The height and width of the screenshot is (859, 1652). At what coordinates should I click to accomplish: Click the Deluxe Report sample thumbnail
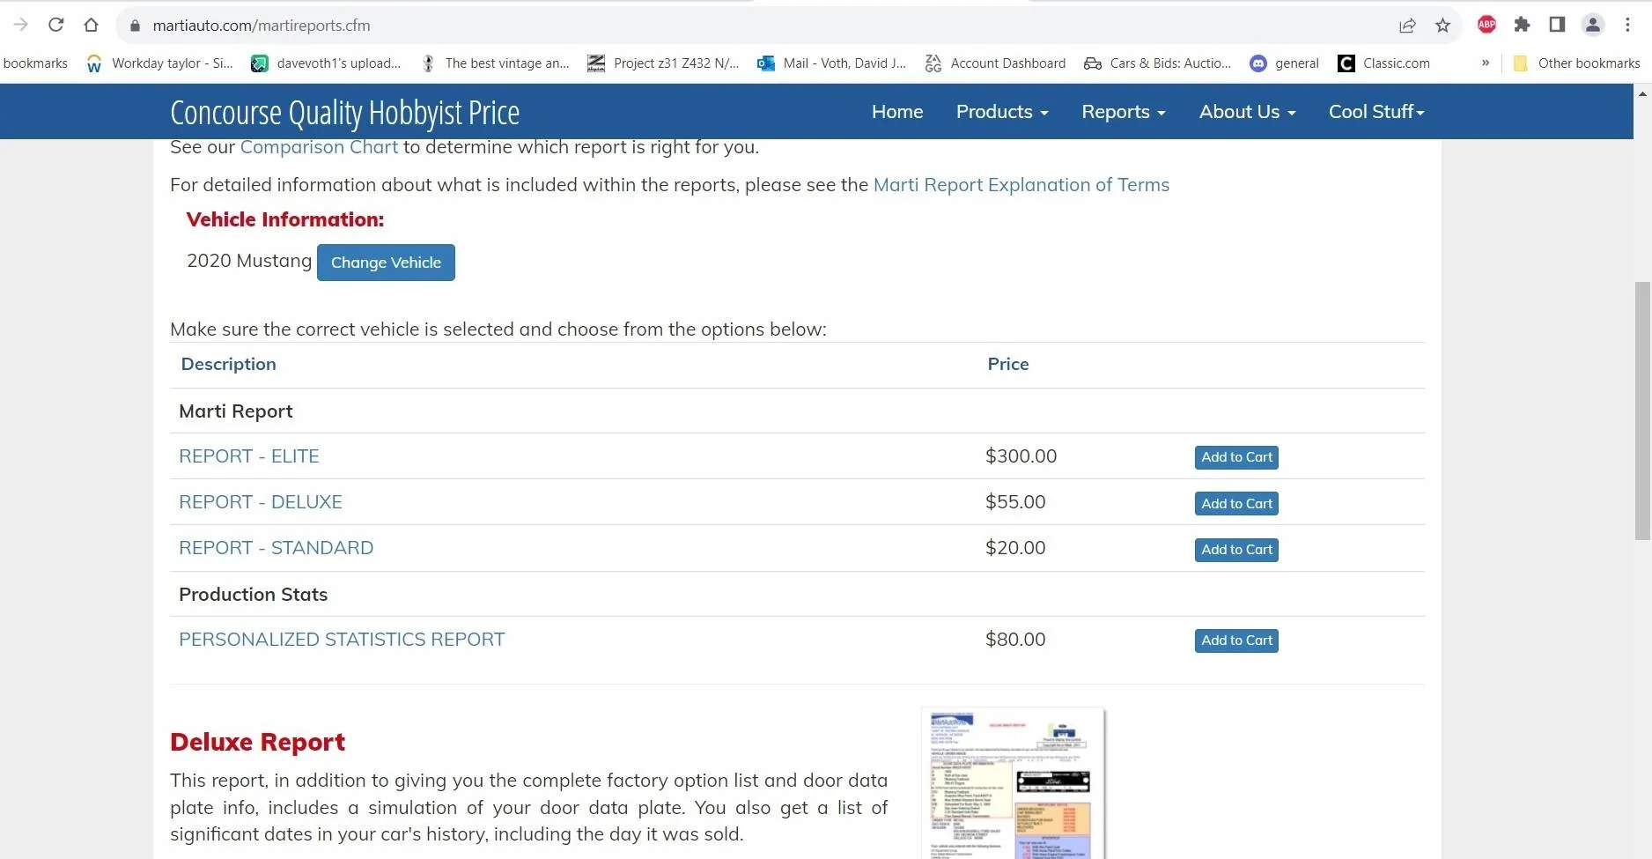[1013, 783]
